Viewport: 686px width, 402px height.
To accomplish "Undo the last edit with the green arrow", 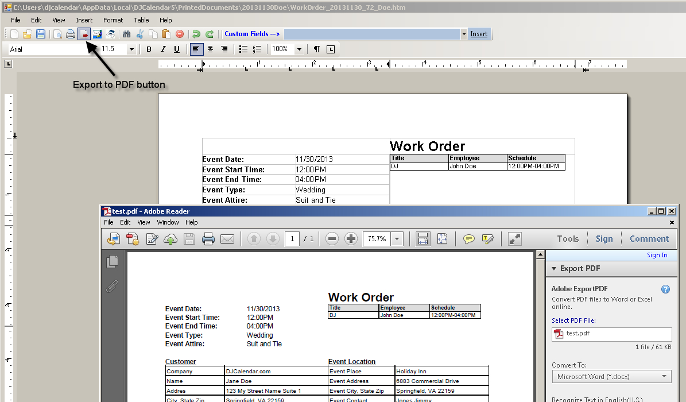I will 196,34.
